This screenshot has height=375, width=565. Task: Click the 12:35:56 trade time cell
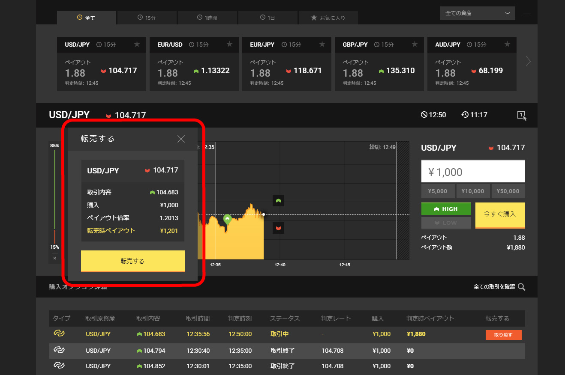(x=198, y=334)
